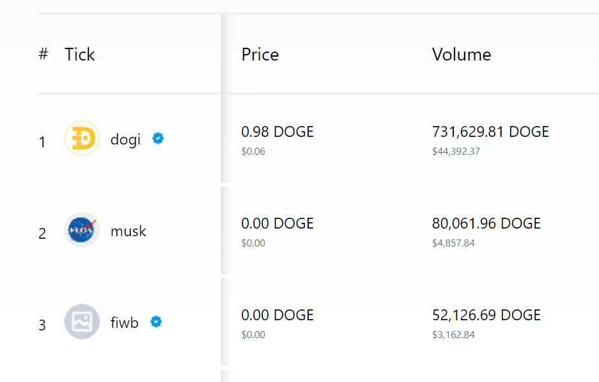This screenshot has width=599, height=382.
Task: Click the $44,392.37 USD volume value
Action: [456, 152]
